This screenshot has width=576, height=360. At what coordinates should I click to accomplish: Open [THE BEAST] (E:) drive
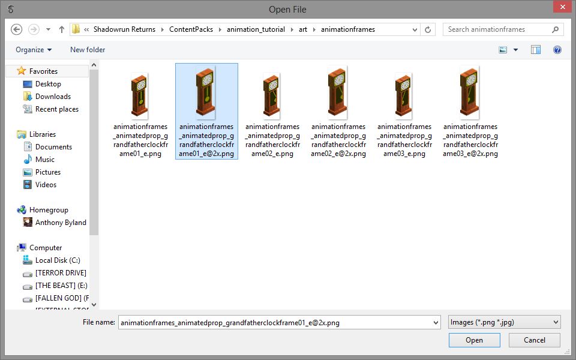pos(61,286)
